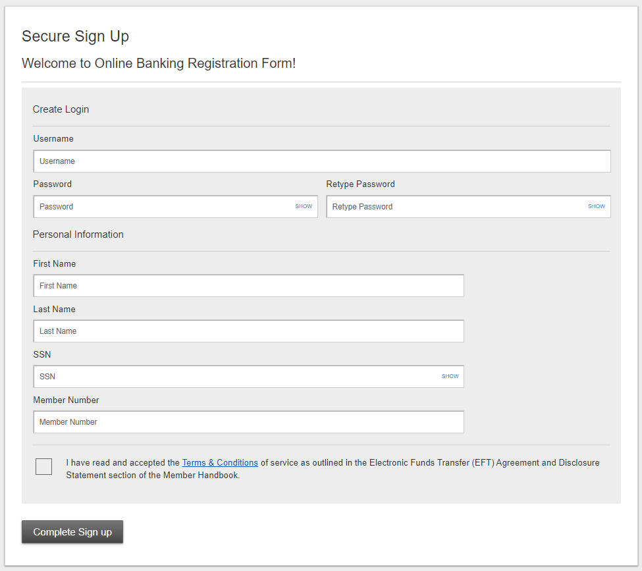Open the Terms & Conditions link
This screenshot has width=642, height=571.
(220, 462)
